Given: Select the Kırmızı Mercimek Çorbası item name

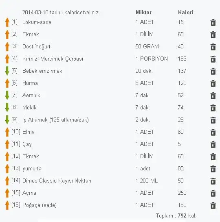Looking at the screenshot, I should (53, 59).
